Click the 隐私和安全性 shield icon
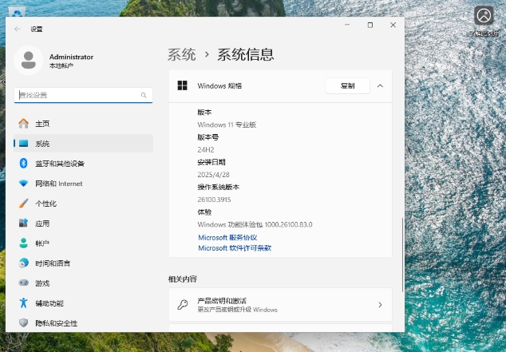 click(x=23, y=323)
